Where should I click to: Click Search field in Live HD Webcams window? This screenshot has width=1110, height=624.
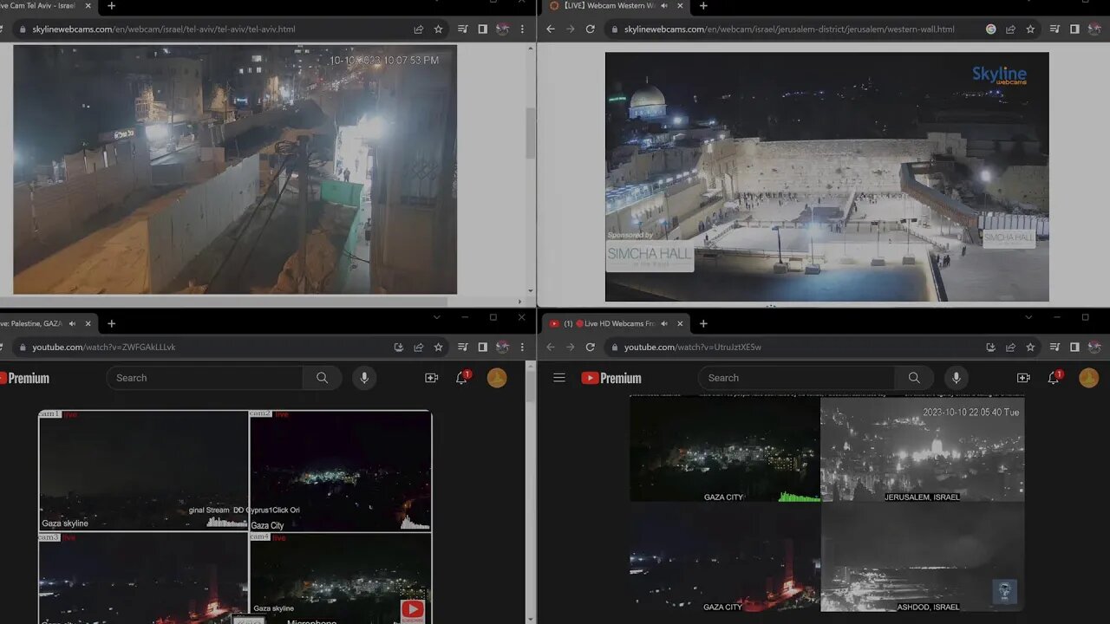tap(796, 378)
